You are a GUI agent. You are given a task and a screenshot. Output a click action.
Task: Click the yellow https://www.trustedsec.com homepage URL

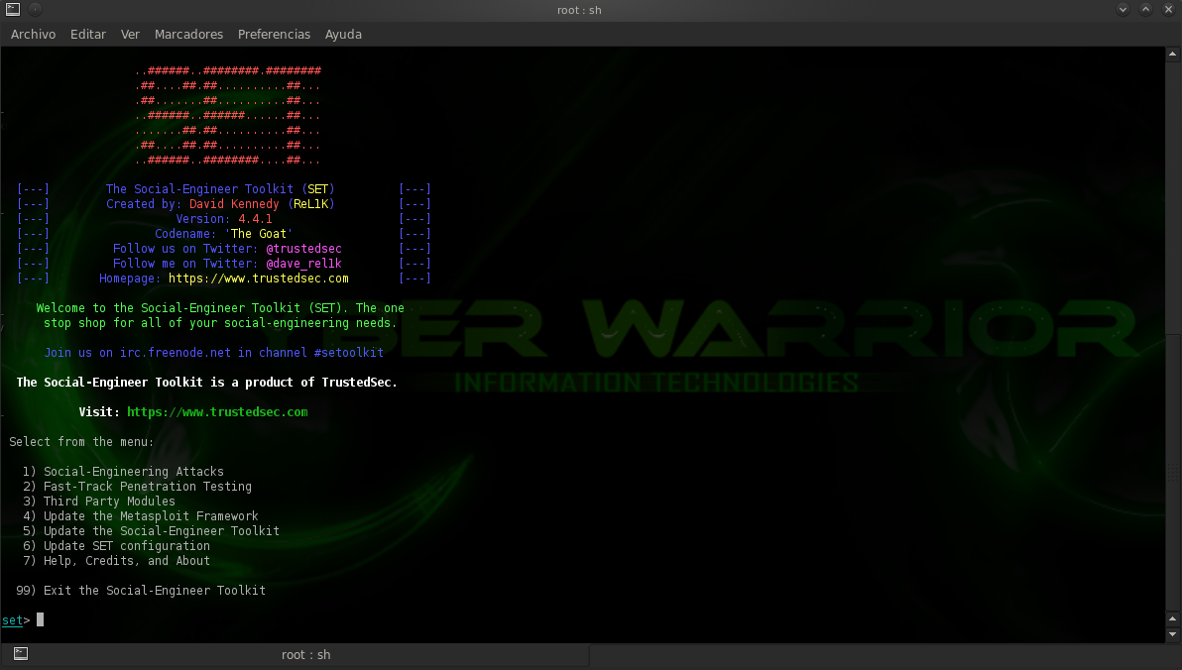[x=259, y=279]
